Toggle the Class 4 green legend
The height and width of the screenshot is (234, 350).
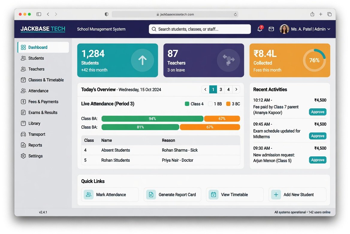pos(187,104)
